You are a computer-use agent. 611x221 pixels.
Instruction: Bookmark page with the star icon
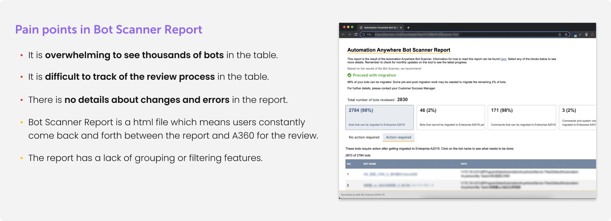pyautogui.click(x=566, y=35)
